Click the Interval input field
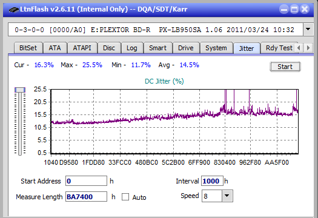Viewport: 318px width, 218px height. 212,181
